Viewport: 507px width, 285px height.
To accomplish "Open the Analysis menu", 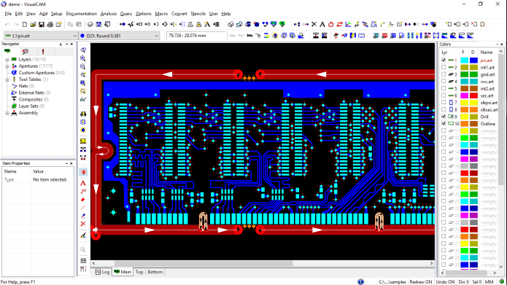I will (x=108, y=14).
